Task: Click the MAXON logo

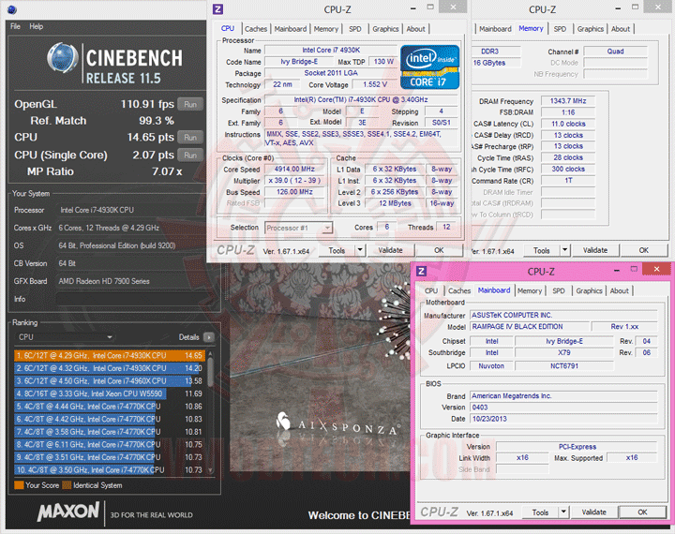Action: coord(68,512)
